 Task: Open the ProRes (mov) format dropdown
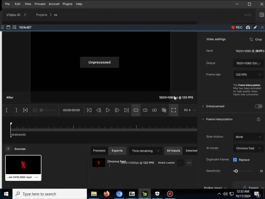point(215,188)
